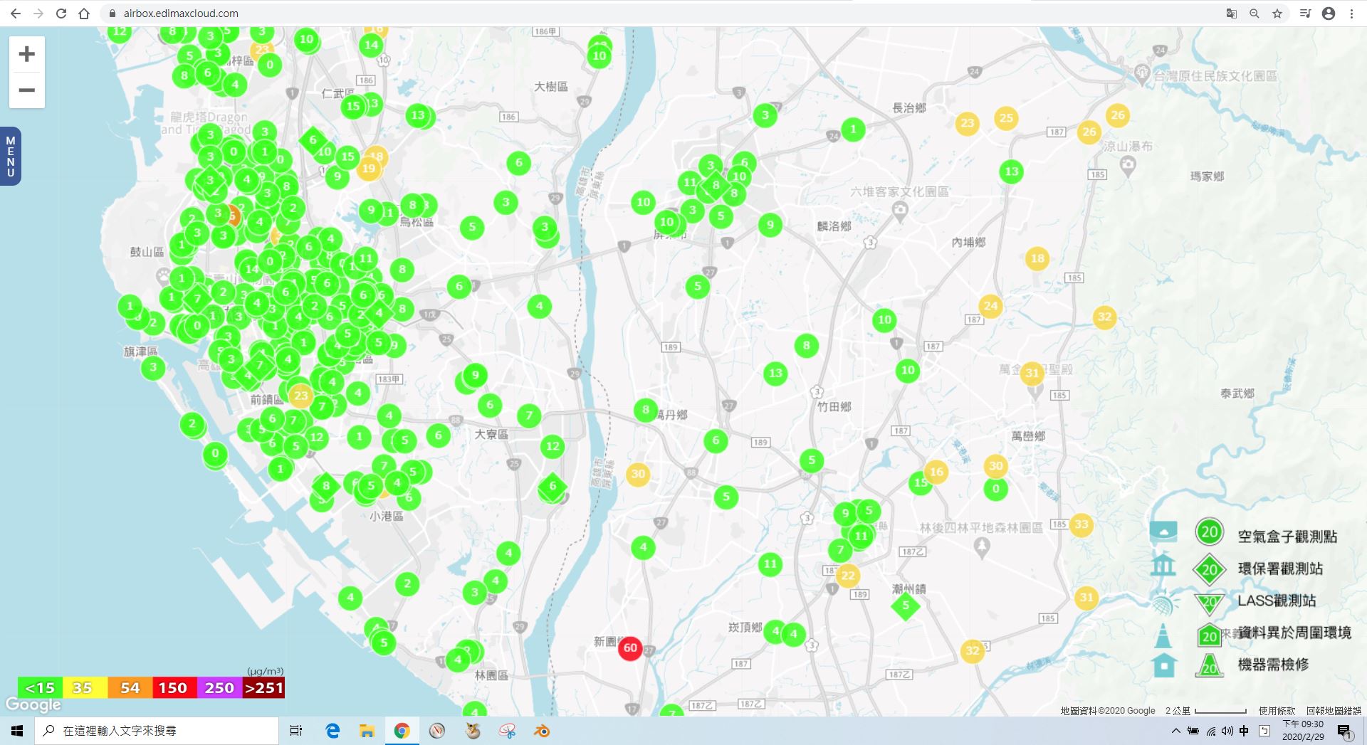This screenshot has height=745, width=1367.
Task: Open the page zoom magnifier icon
Action: click(x=1255, y=14)
